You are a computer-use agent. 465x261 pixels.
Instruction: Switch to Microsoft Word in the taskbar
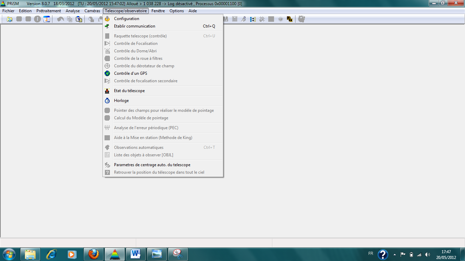coord(135,254)
